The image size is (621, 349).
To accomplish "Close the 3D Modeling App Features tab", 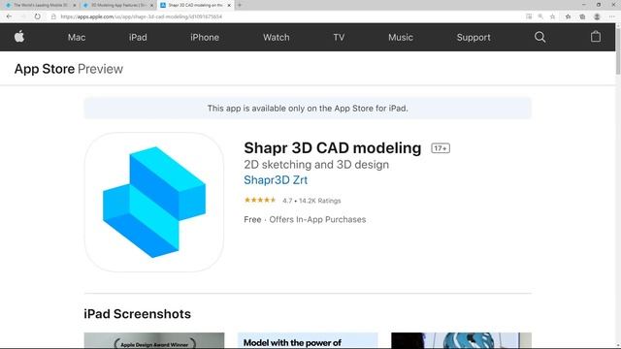I will coord(151,5).
